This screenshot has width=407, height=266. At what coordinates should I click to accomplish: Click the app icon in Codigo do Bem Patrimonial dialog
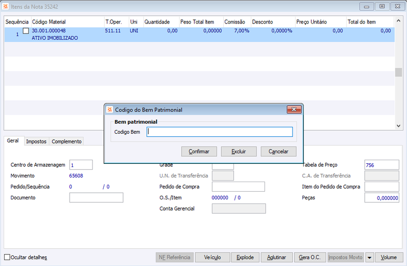pos(110,110)
